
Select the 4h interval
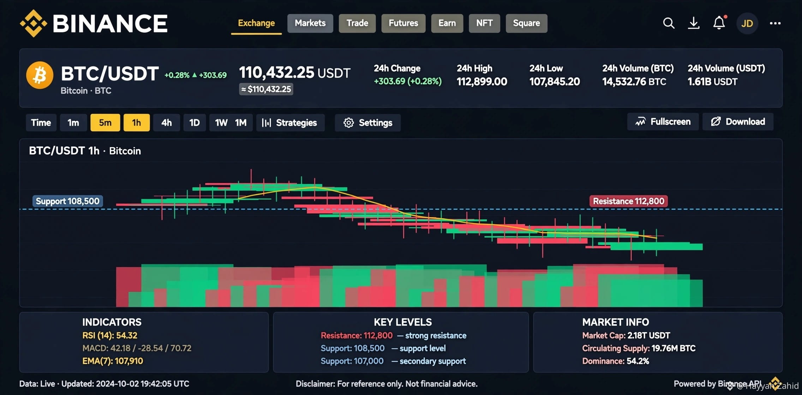tap(167, 123)
